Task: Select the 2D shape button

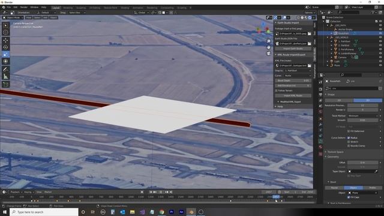Action: click(339, 100)
